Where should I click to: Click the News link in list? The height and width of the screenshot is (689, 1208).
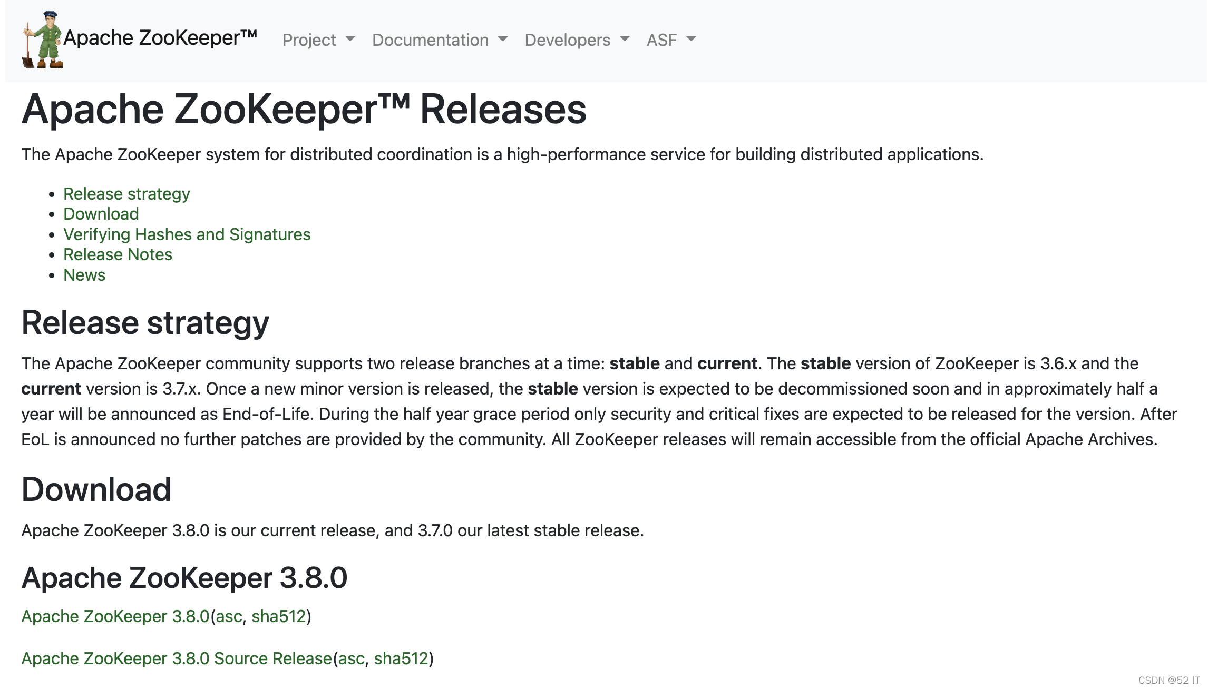point(84,275)
